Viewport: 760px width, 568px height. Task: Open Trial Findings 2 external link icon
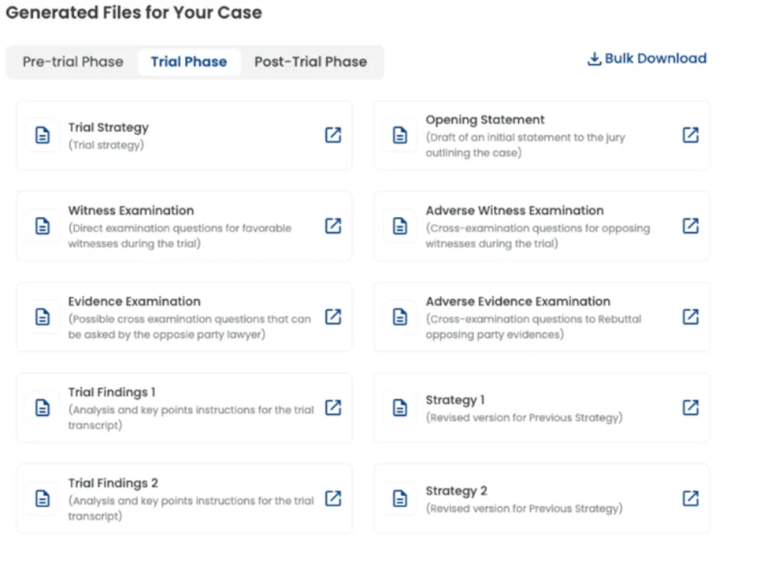[x=333, y=498]
